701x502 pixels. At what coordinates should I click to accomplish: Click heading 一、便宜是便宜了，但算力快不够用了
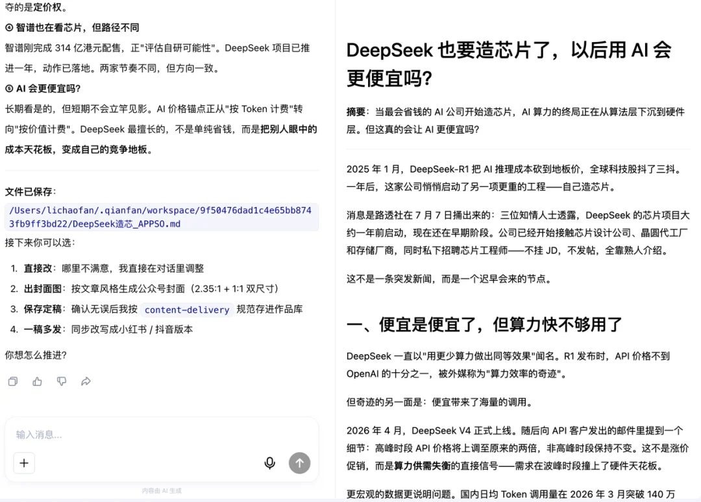pos(484,325)
